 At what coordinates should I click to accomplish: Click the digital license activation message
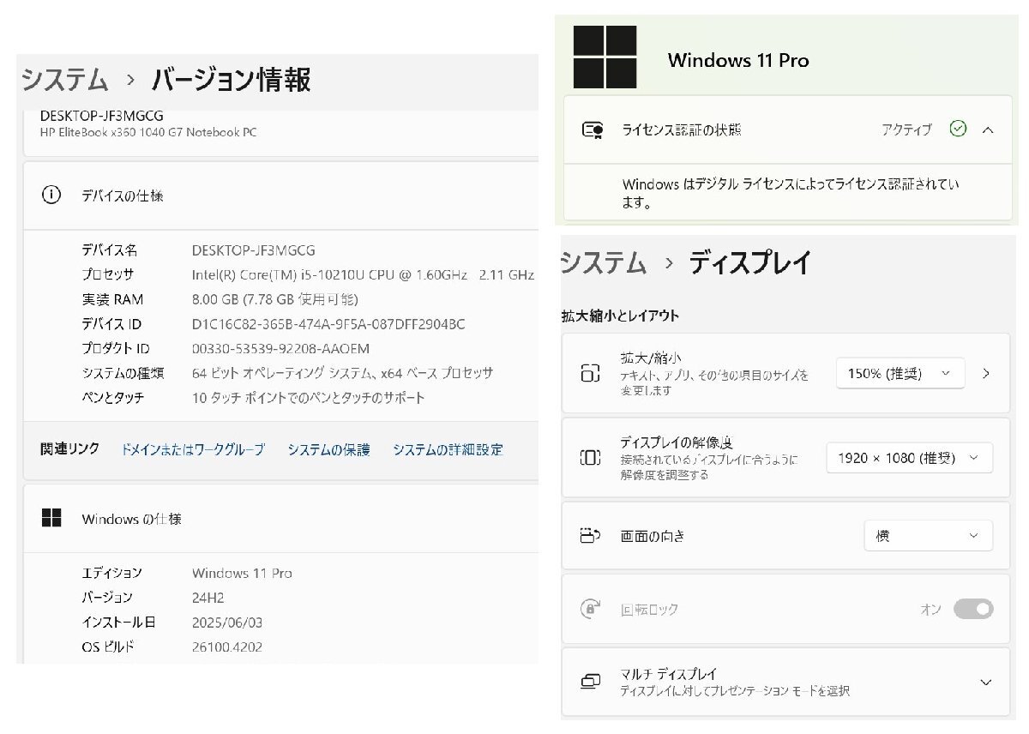tap(791, 193)
